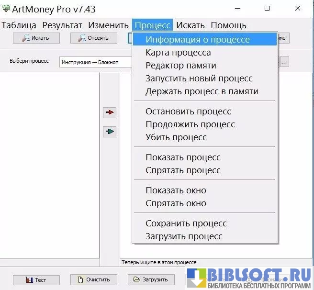The width and height of the screenshot is (314, 290).
Task: Click the Тест button
Action: click(36, 279)
